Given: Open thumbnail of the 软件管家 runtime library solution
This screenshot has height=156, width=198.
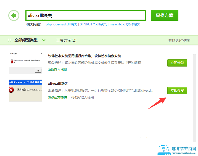Looking at the screenshot, I should coord(26,63).
